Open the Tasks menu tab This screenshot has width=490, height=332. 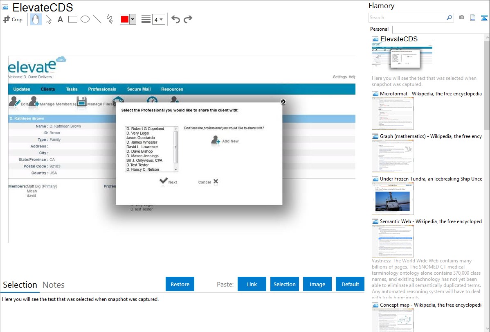click(72, 89)
